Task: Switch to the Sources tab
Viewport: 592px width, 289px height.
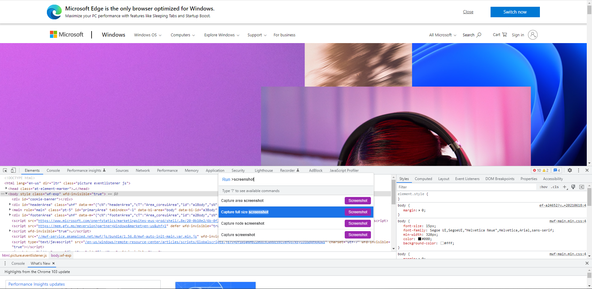Action: pyautogui.click(x=122, y=171)
